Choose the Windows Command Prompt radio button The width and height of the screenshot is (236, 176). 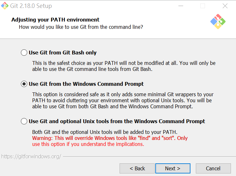(x=24, y=84)
